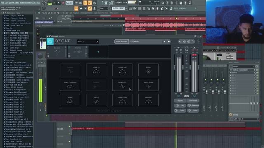
Task: Click the swap channels icon beside Reference
Action: (183, 106)
